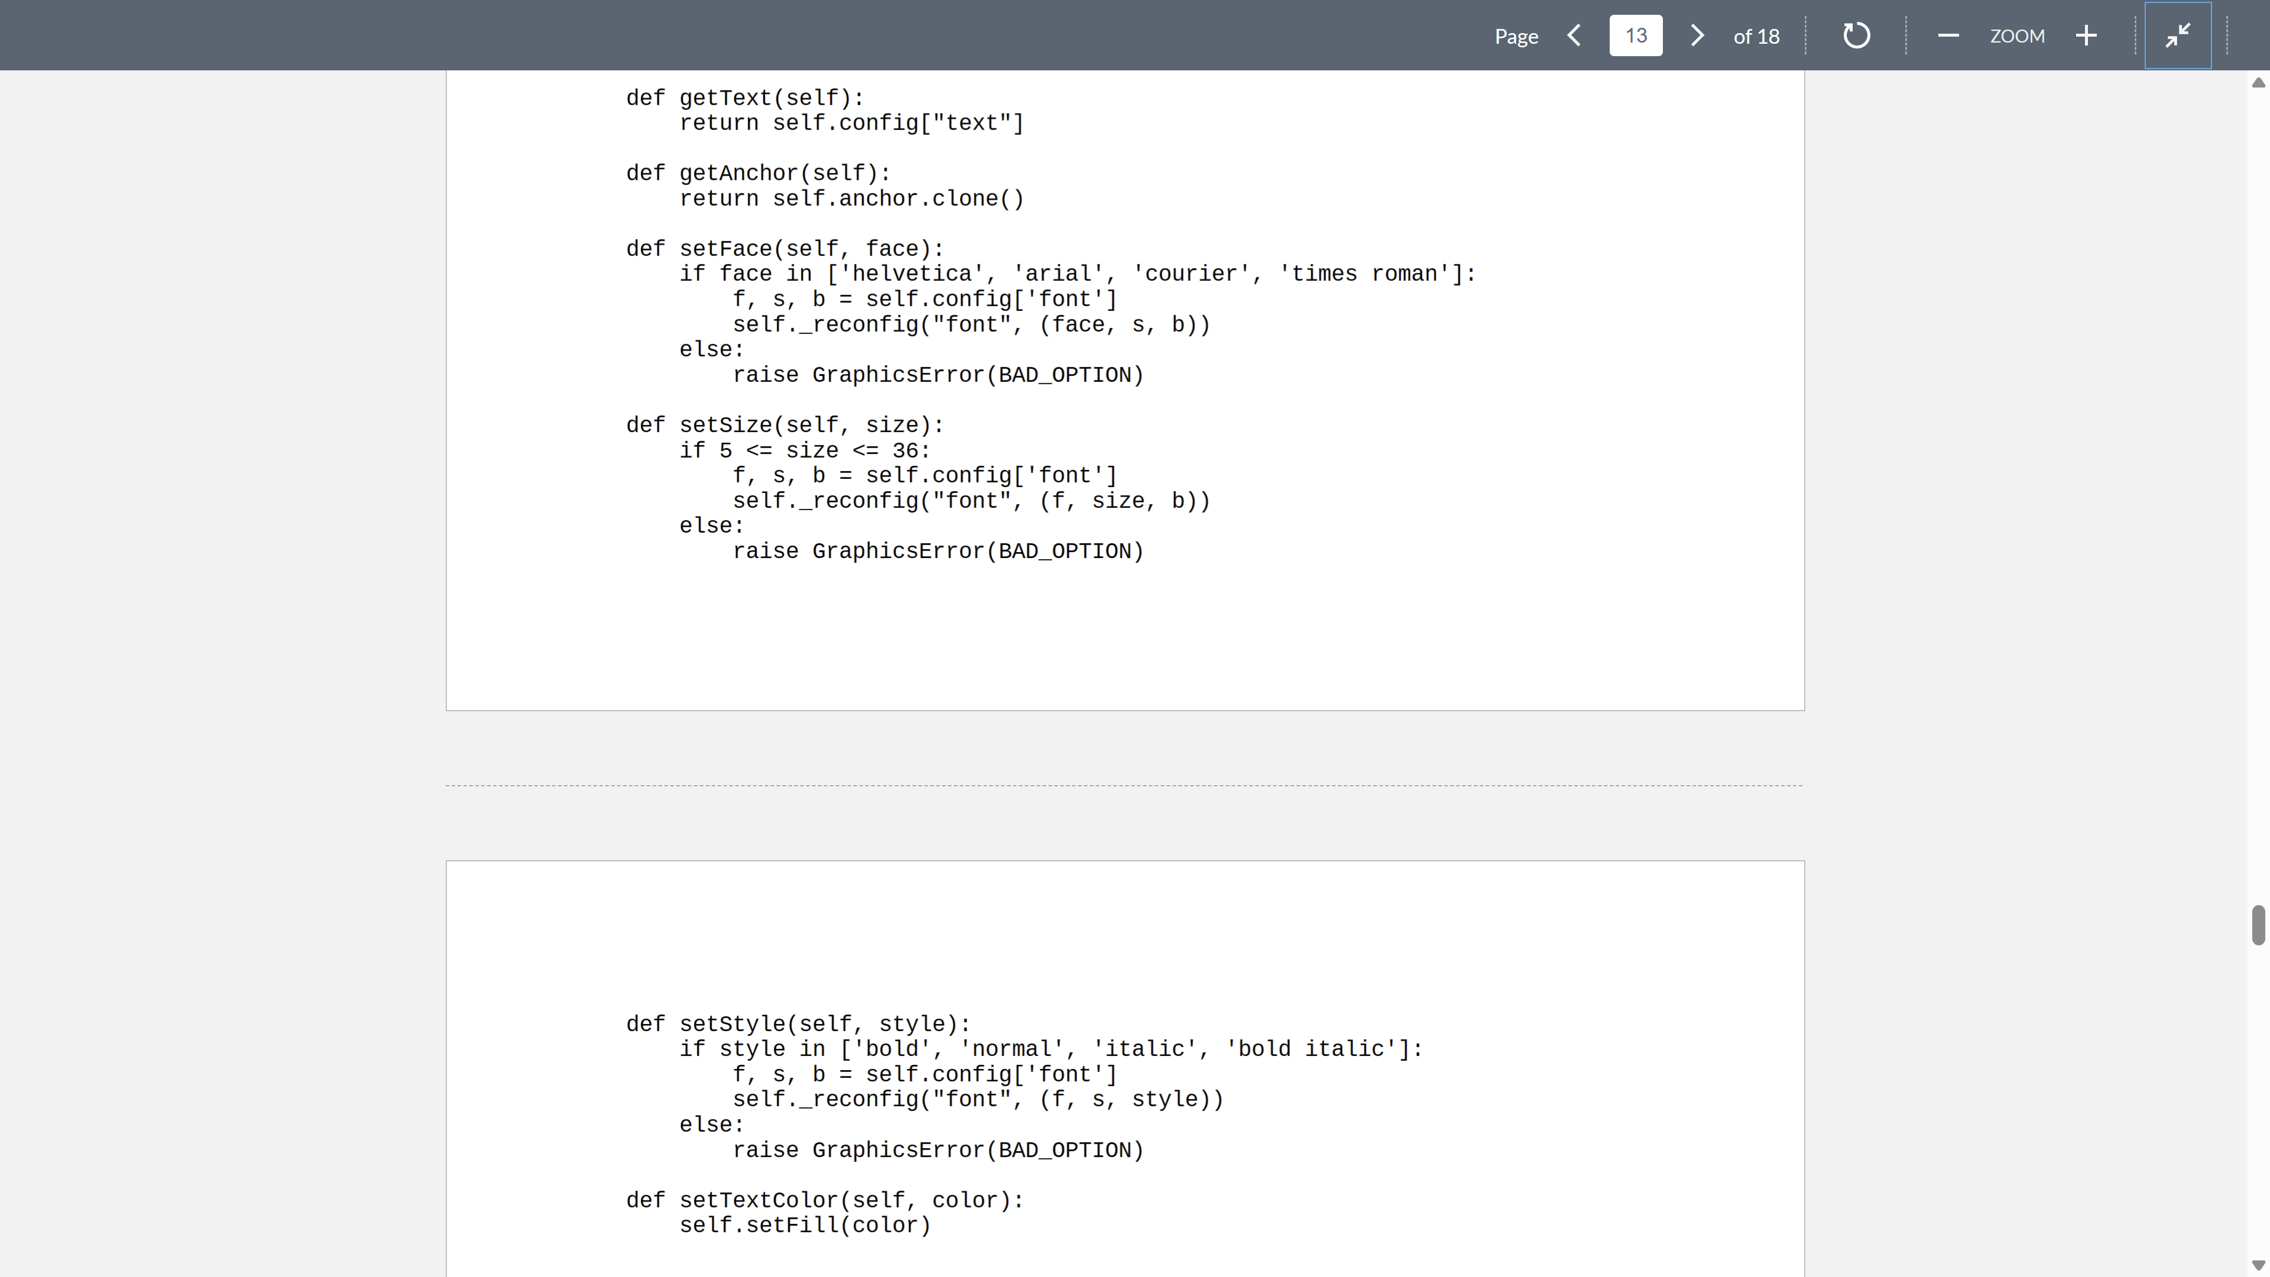The width and height of the screenshot is (2270, 1277).
Task: Go to the previous page
Action: click(x=1575, y=35)
